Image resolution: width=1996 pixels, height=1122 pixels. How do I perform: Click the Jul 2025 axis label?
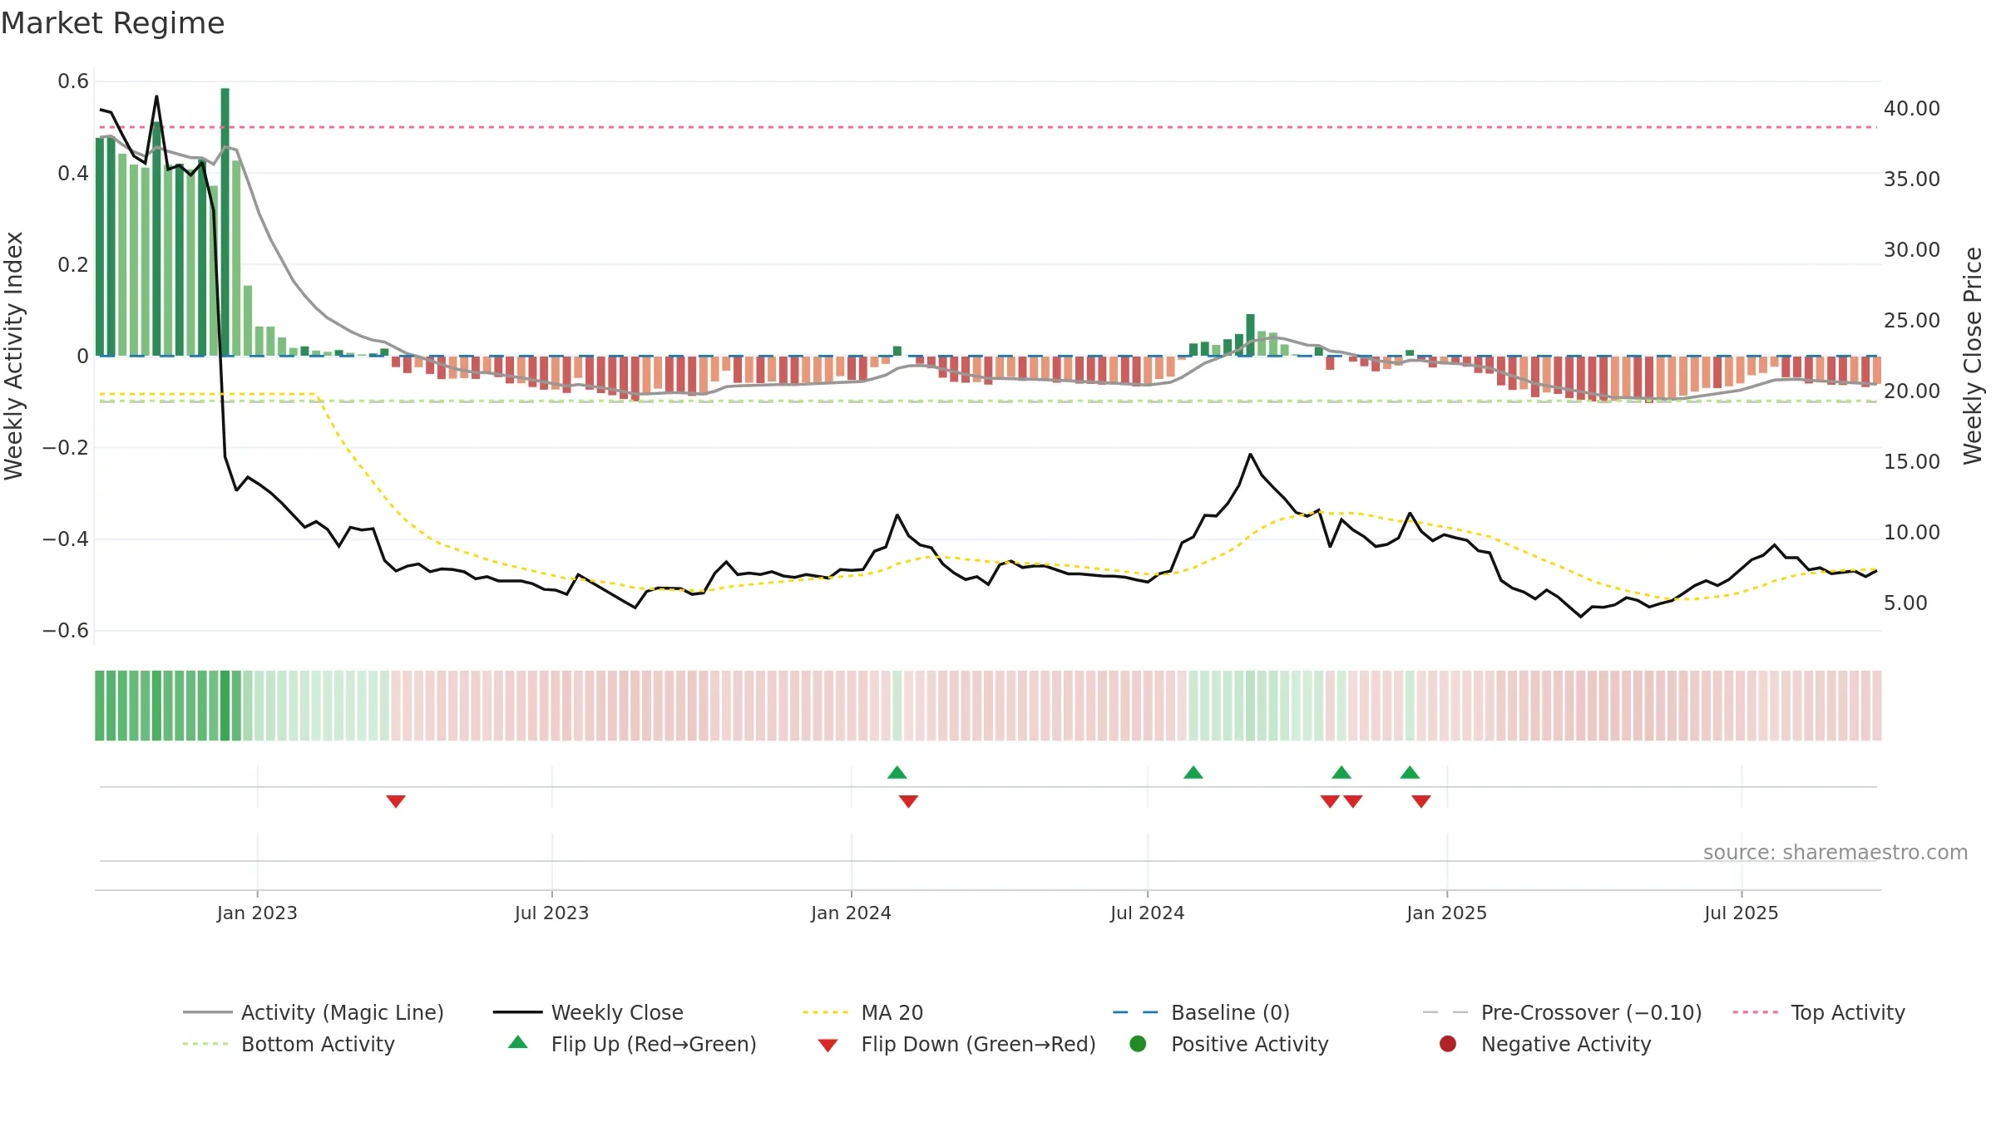click(1741, 913)
